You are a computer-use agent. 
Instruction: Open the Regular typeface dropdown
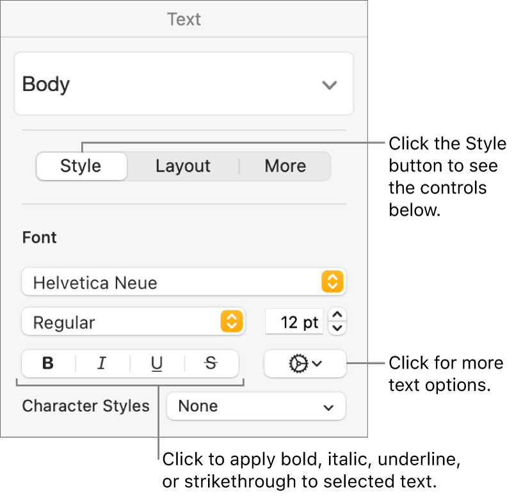pos(122,322)
